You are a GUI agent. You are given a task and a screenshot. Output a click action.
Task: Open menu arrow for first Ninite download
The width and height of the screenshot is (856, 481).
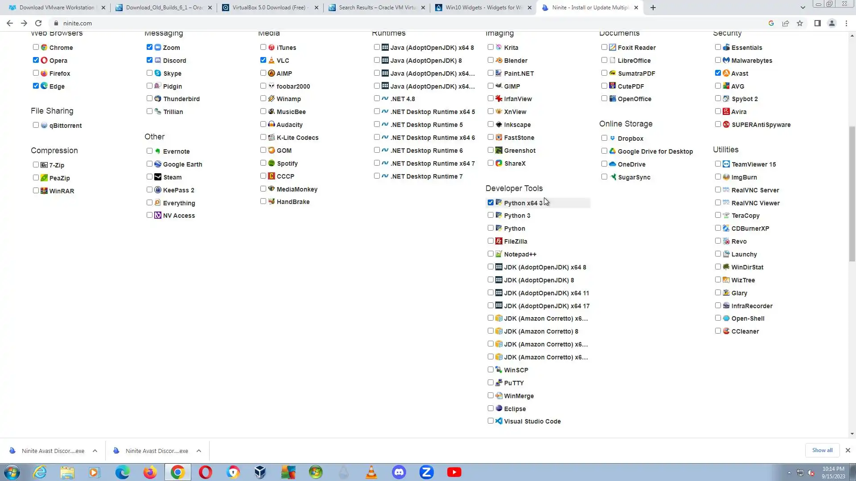pos(95,451)
